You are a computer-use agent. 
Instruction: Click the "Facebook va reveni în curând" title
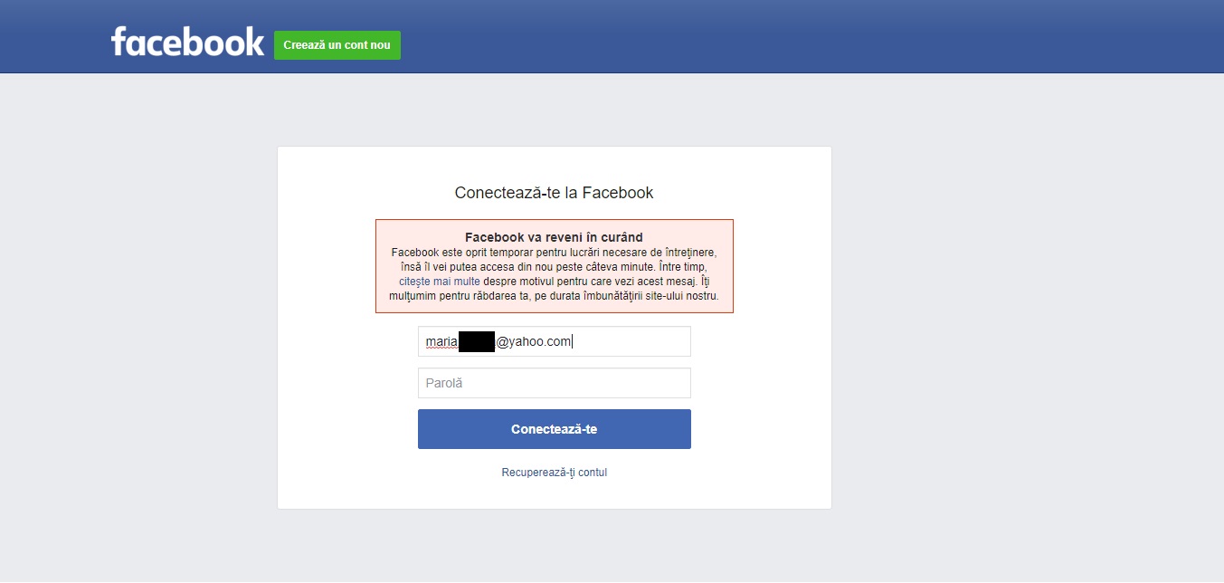tap(554, 237)
